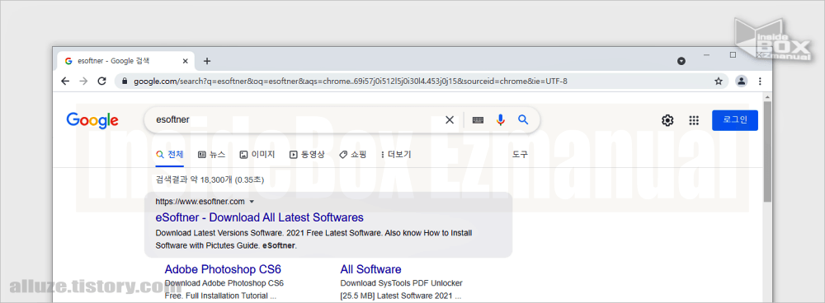825x303 pixels.
Task: Select the esoftner - Google 검색 tab
Action: pos(125,61)
